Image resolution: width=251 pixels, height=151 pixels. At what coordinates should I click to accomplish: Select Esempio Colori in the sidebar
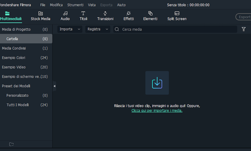coord(14,58)
